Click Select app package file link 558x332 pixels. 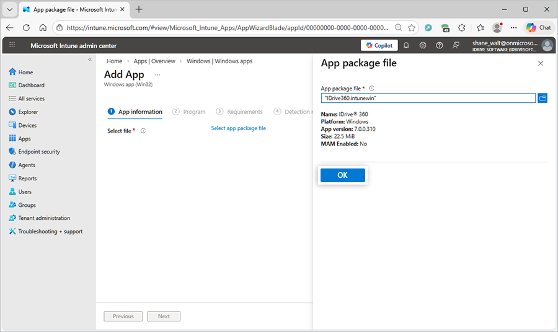coord(238,128)
